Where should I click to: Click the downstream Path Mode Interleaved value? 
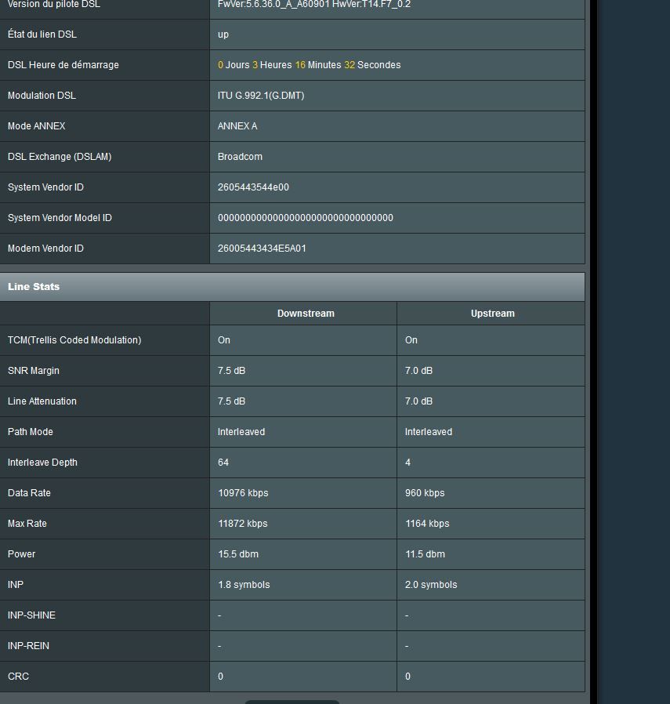(241, 432)
